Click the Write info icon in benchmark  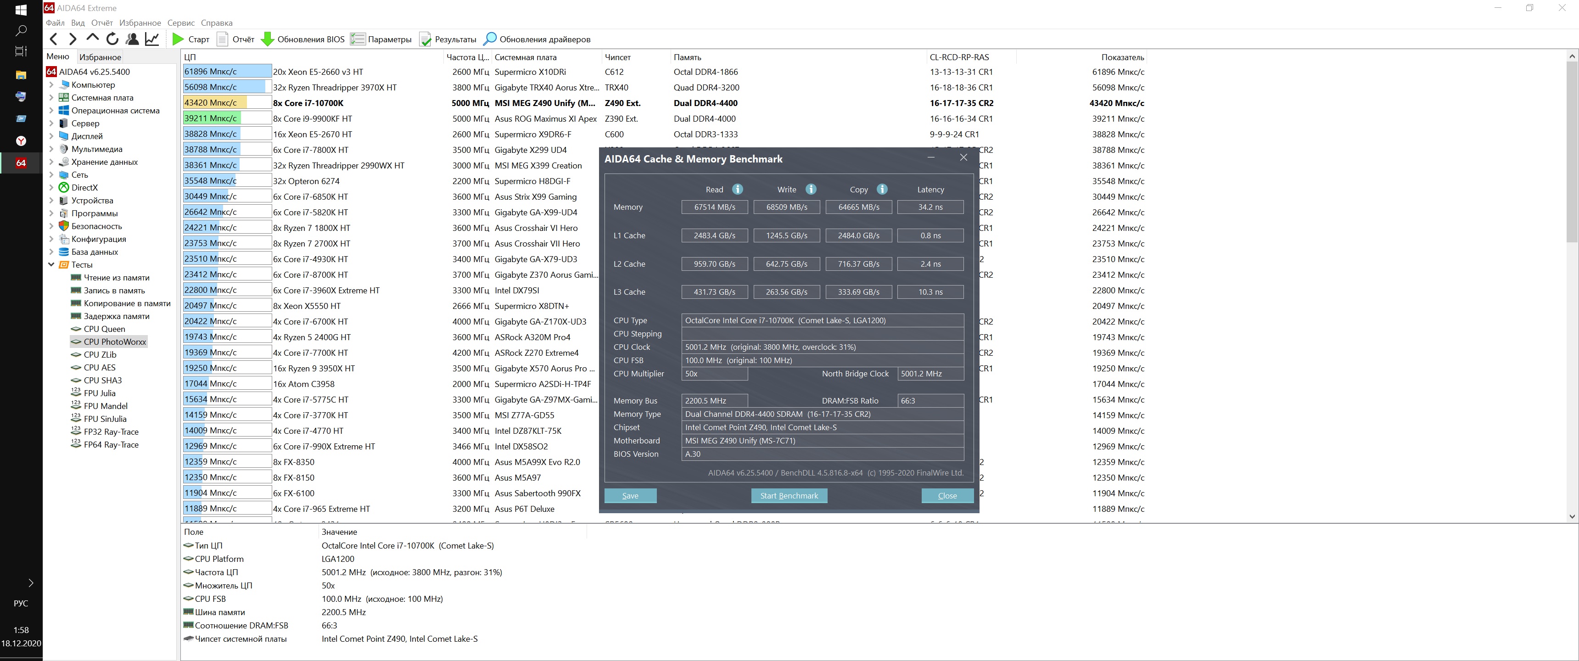click(x=810, y=190)
